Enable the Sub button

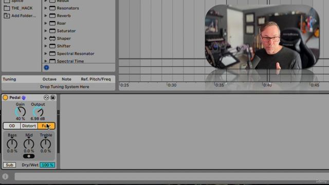tap(9, 165)
